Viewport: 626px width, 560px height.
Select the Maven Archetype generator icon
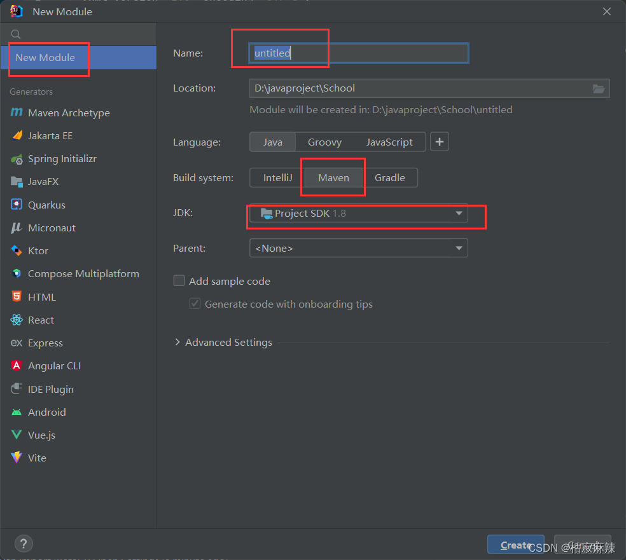pos(17,113)
